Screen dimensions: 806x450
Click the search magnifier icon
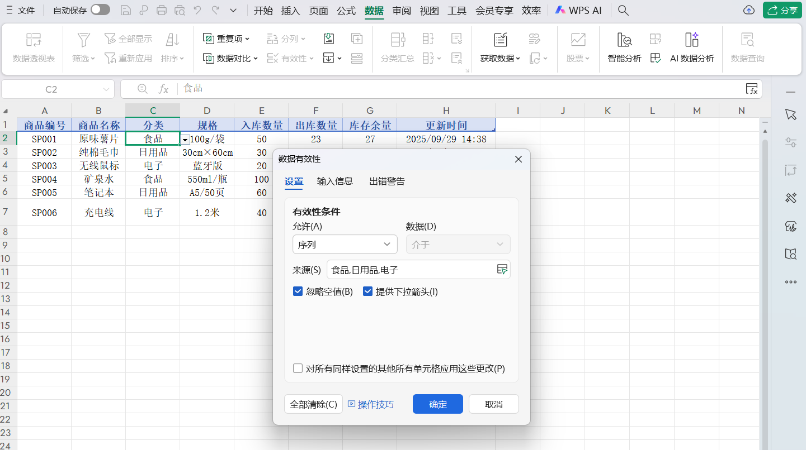pyautogui.click(x=623, y=11)
